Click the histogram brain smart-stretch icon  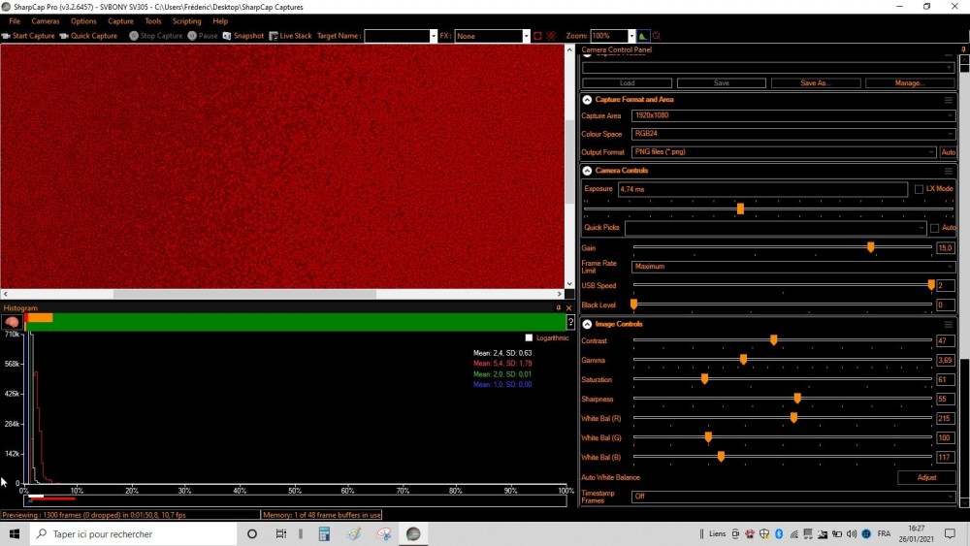12,322
